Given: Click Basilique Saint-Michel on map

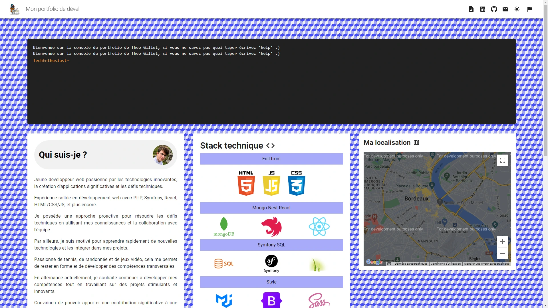Looking at the screenshot, I should point(463,203).
